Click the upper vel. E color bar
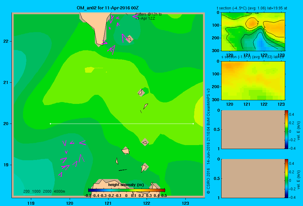Image resolution: width=303 pixels, height=206 pixels. [x=286, y=129]
